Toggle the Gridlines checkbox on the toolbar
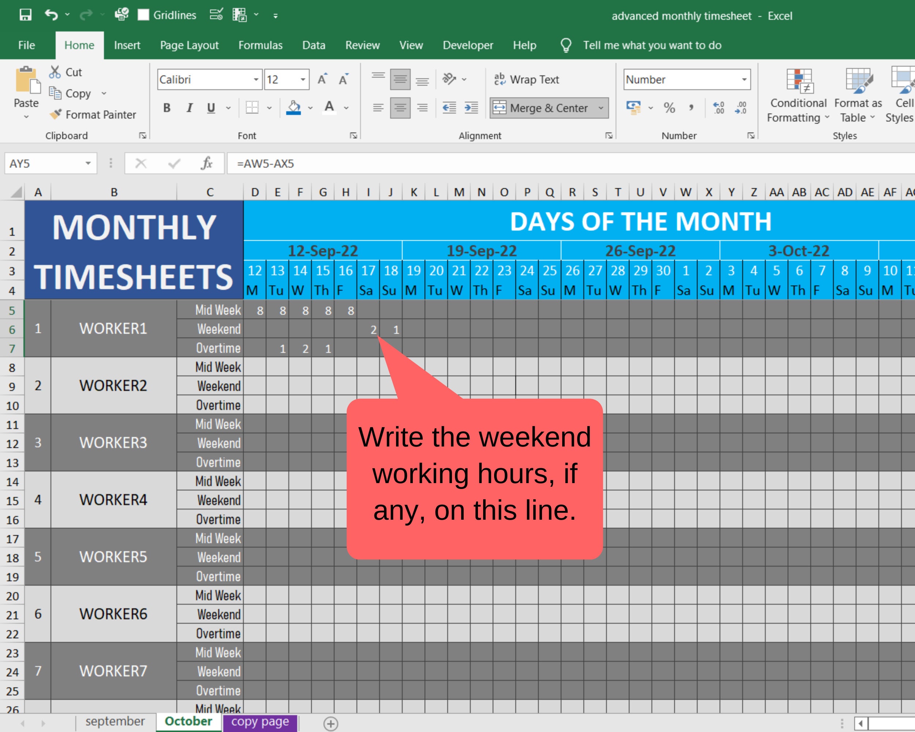The image size is (915, 732). click(143, 15)
